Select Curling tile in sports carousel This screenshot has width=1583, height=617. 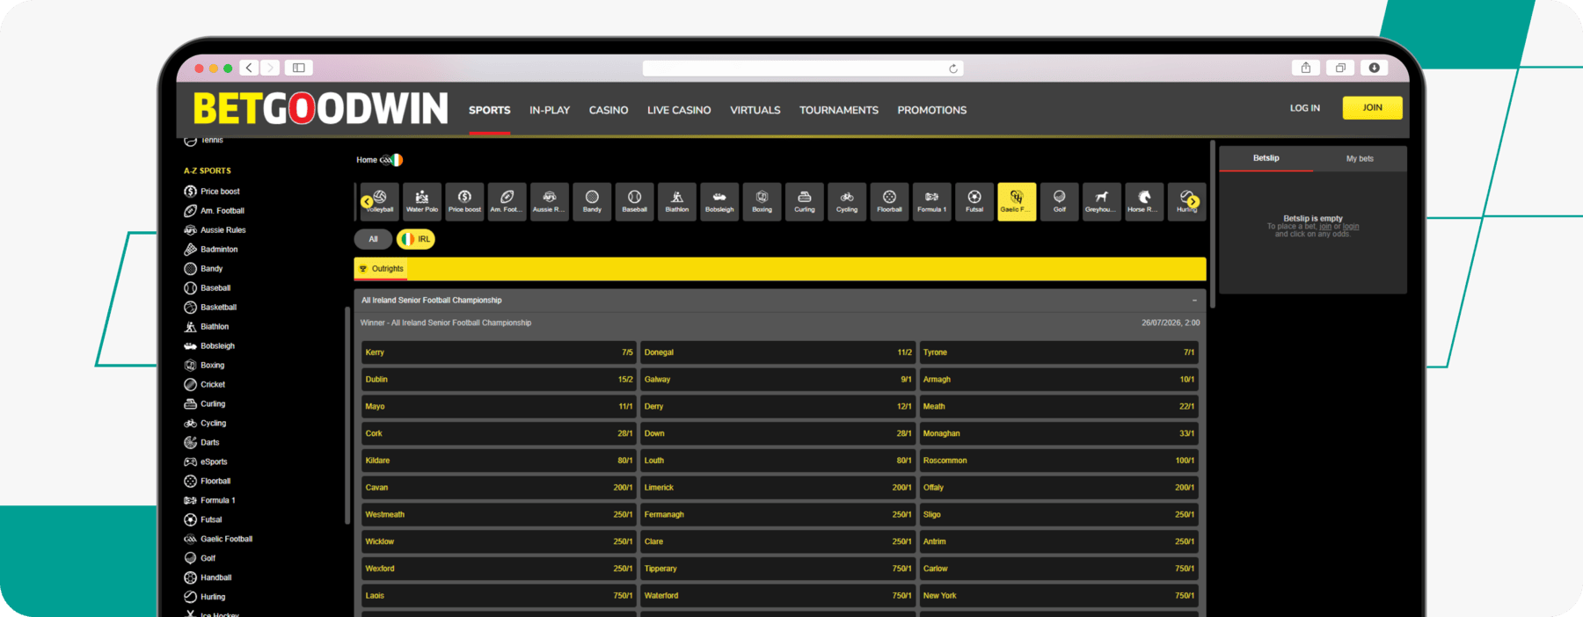[x=804, y=201]
